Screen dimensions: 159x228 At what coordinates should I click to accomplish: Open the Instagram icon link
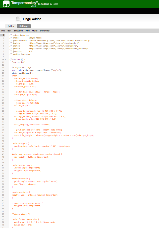57,4
